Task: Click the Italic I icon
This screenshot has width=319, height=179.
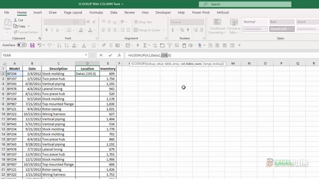Action: [52, 30]
